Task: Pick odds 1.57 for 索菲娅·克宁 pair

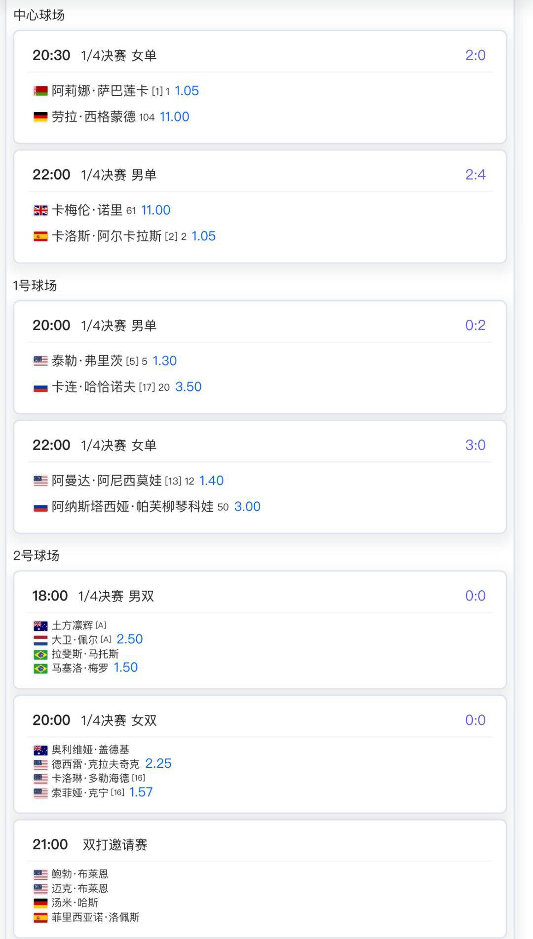Action: point(141,792)
